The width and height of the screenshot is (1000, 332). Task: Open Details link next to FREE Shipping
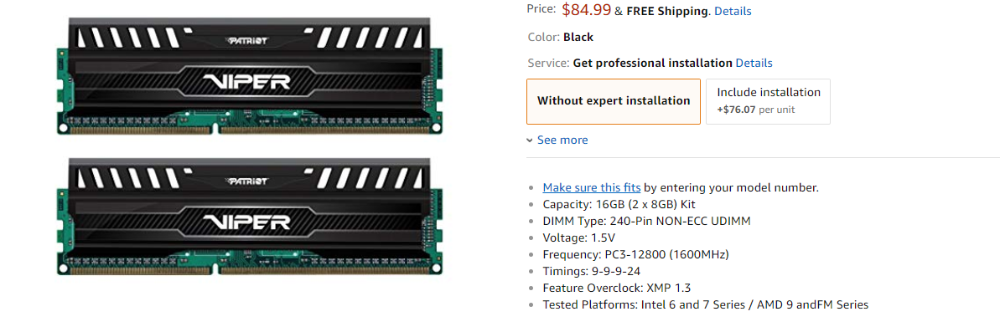[733, 11]
